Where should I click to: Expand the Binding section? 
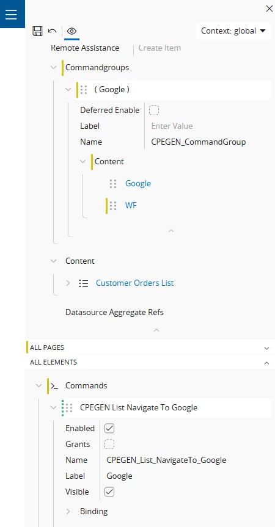point(68,512)
